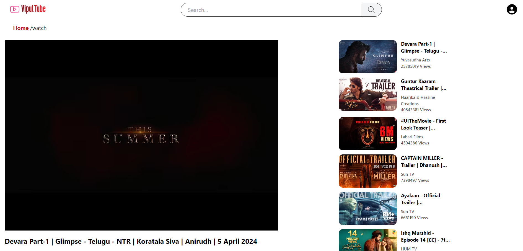Viewport: 523px width, 251px height.
Task: Click the channel name Yuvasudha Arts
Action: 415,60
